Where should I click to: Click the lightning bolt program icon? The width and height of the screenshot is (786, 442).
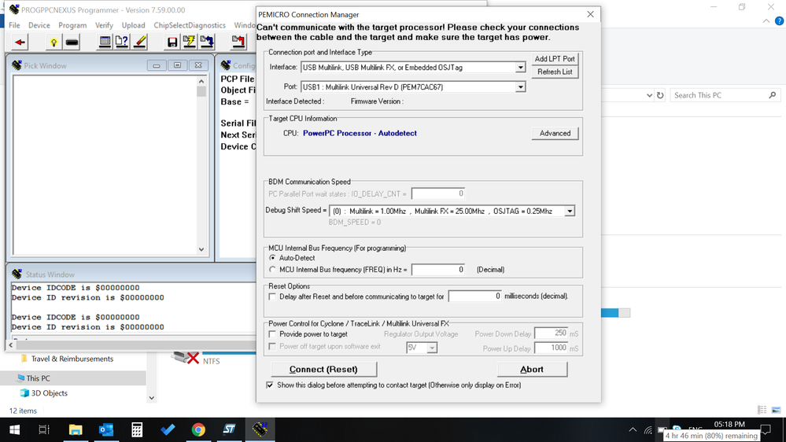coord(189,42)
